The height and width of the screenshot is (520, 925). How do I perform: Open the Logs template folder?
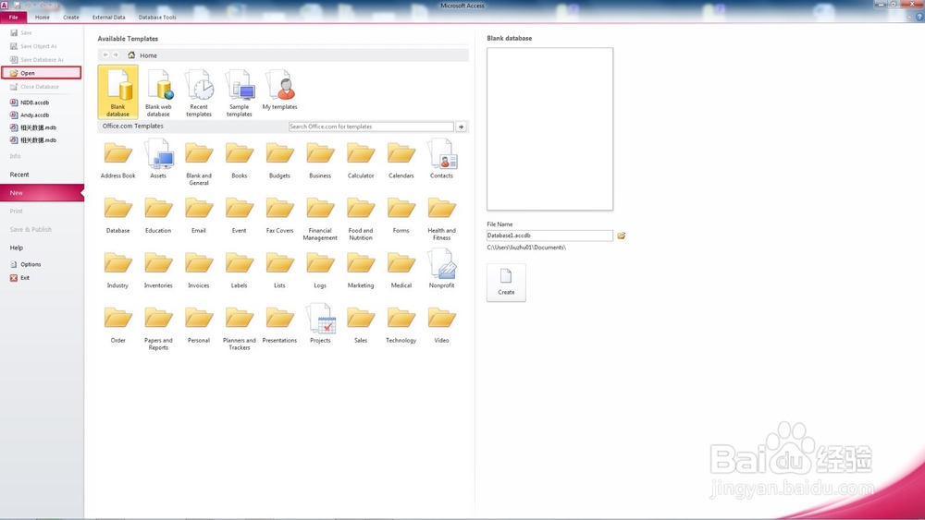point(320,269)
